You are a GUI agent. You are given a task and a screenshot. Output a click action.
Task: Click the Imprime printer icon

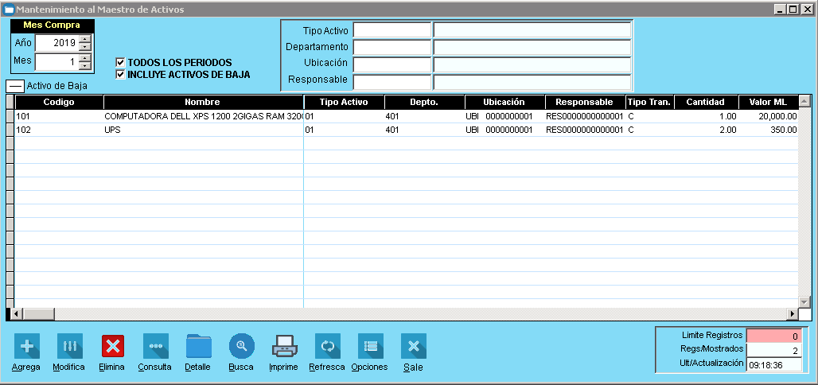(x=284, y=347)
